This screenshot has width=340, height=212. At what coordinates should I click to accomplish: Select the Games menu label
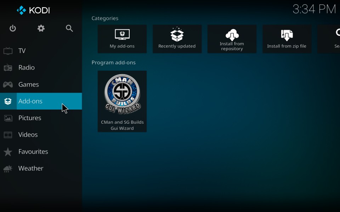[29, 84]
